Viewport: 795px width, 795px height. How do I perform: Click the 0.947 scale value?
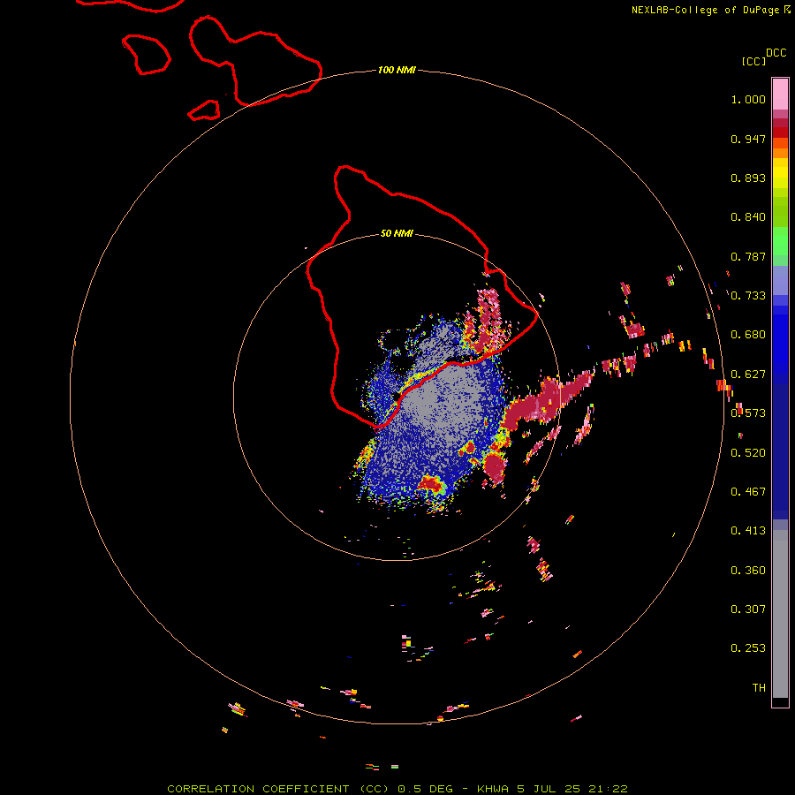pos(748,140)
